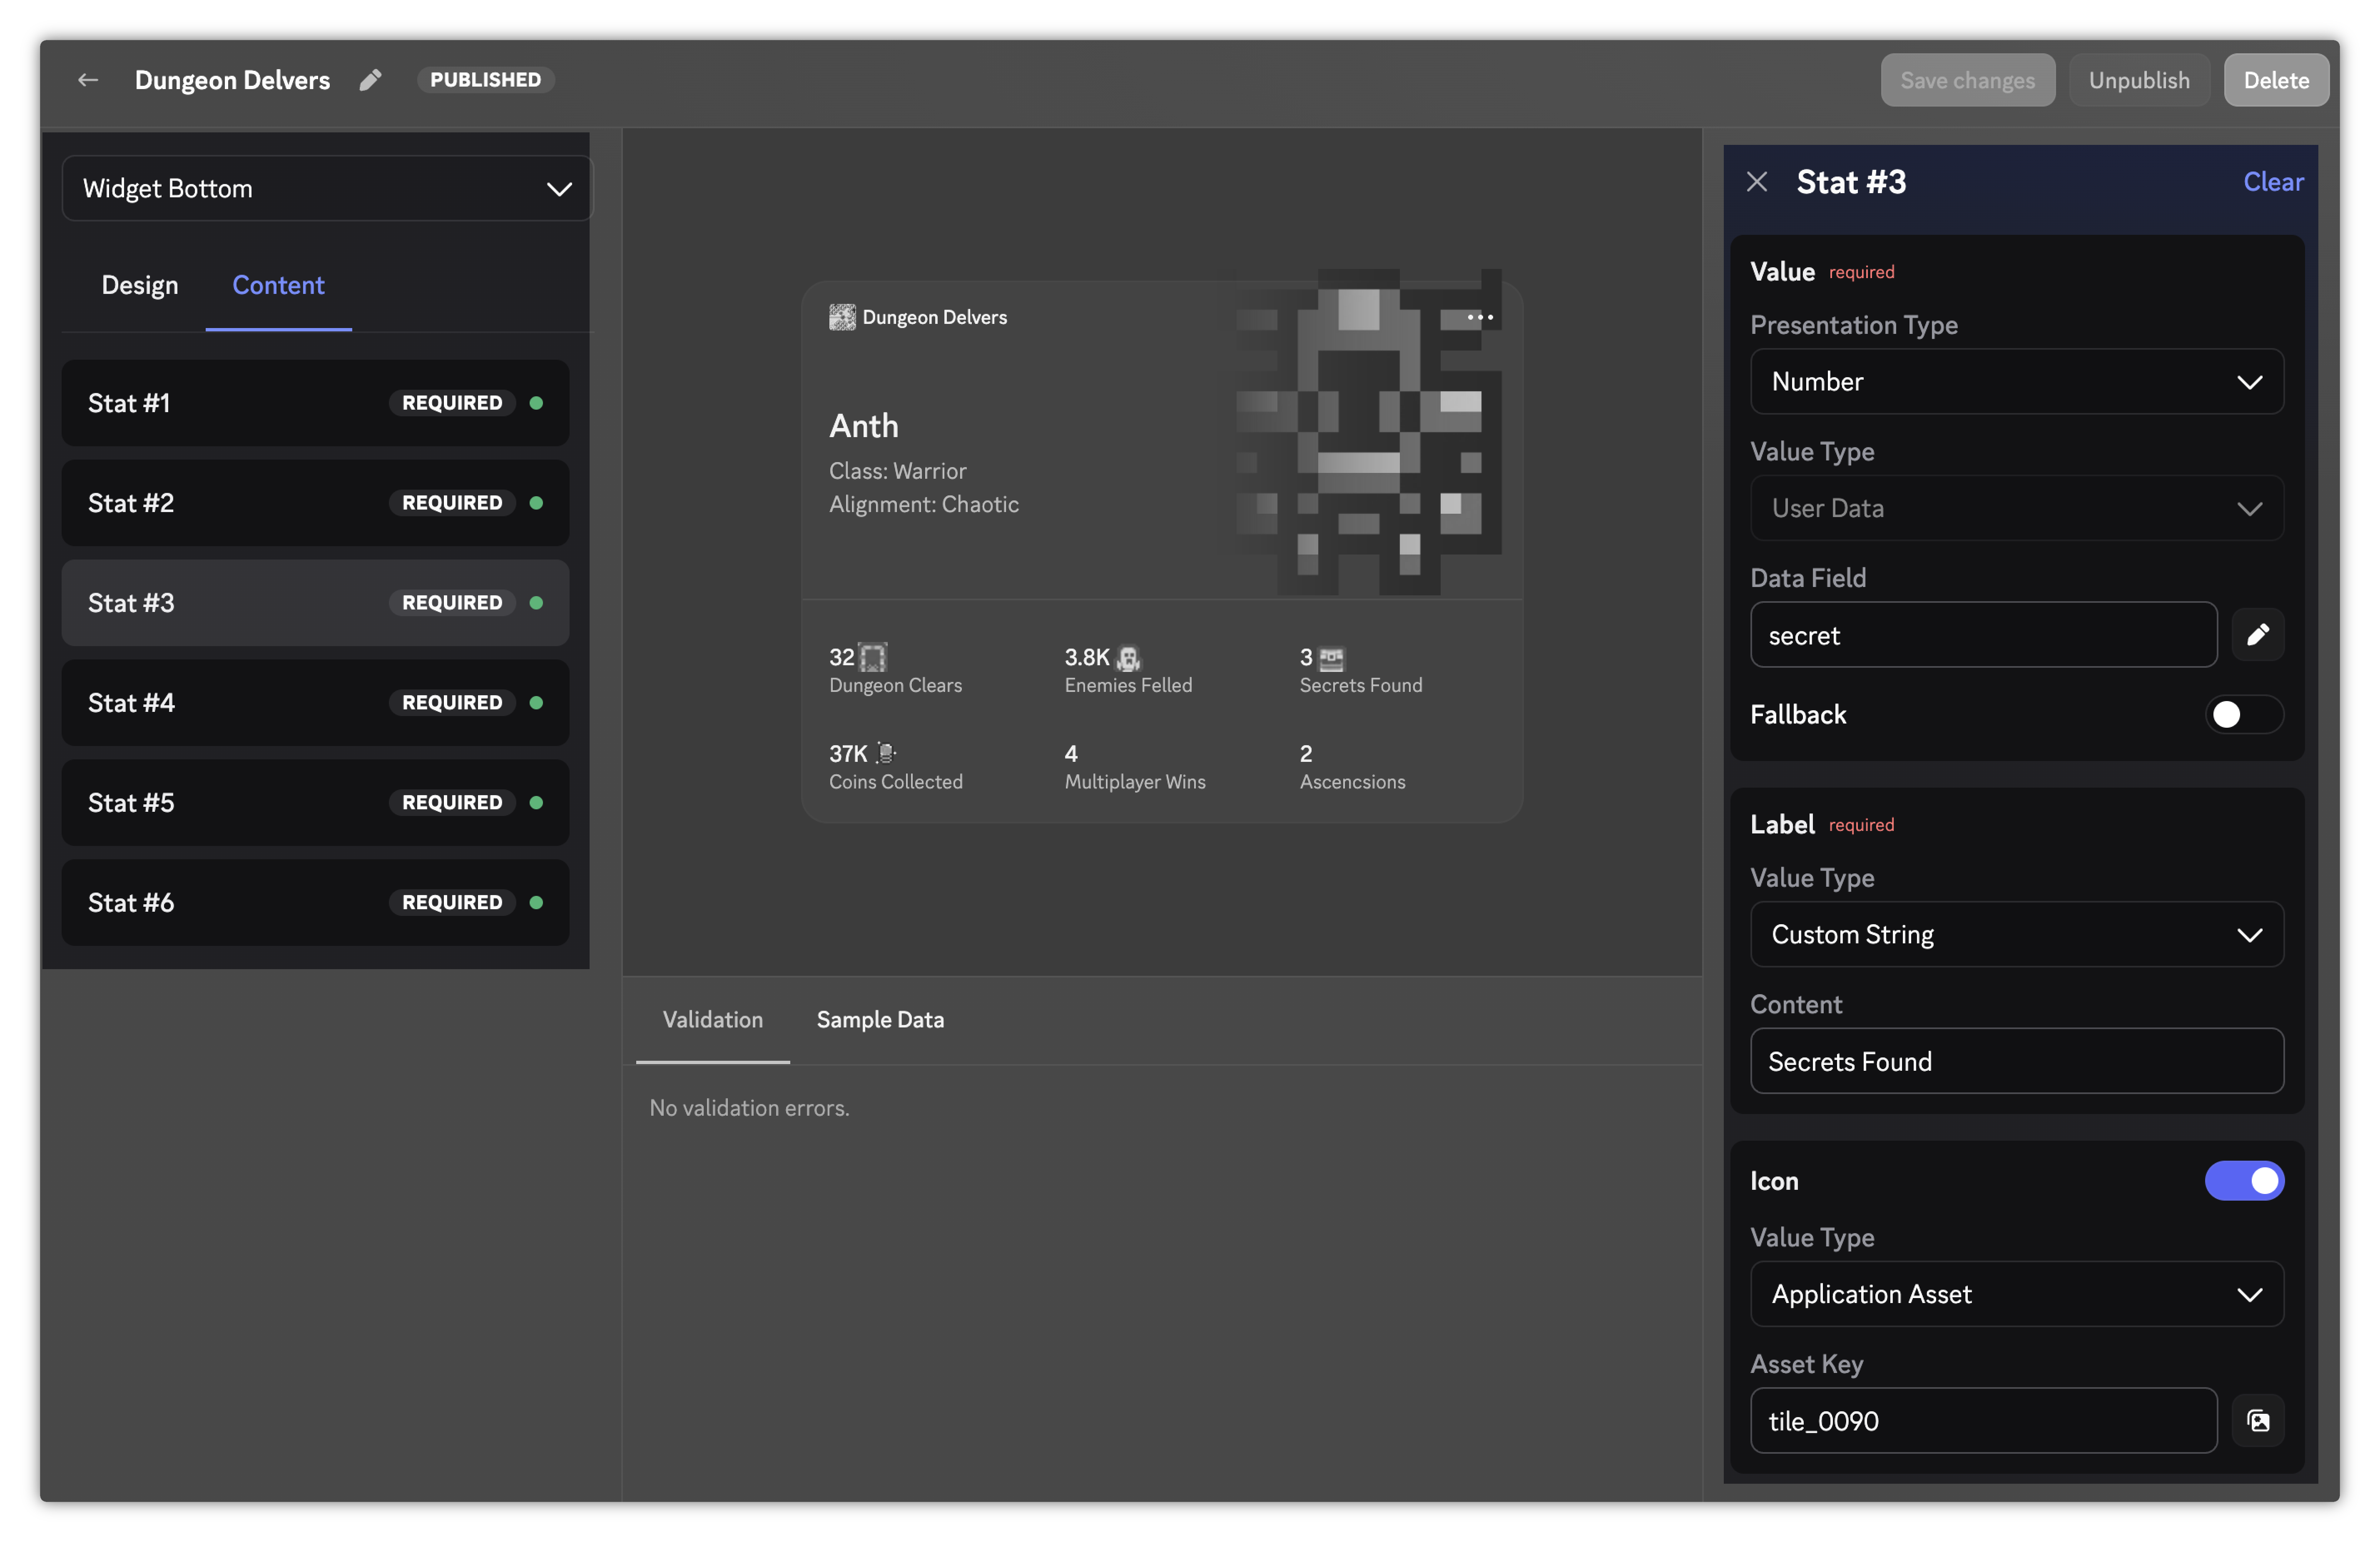Open the Application Asset dropdown
This screenshot has width=2380, height=1542.
pos(2016,1294)
